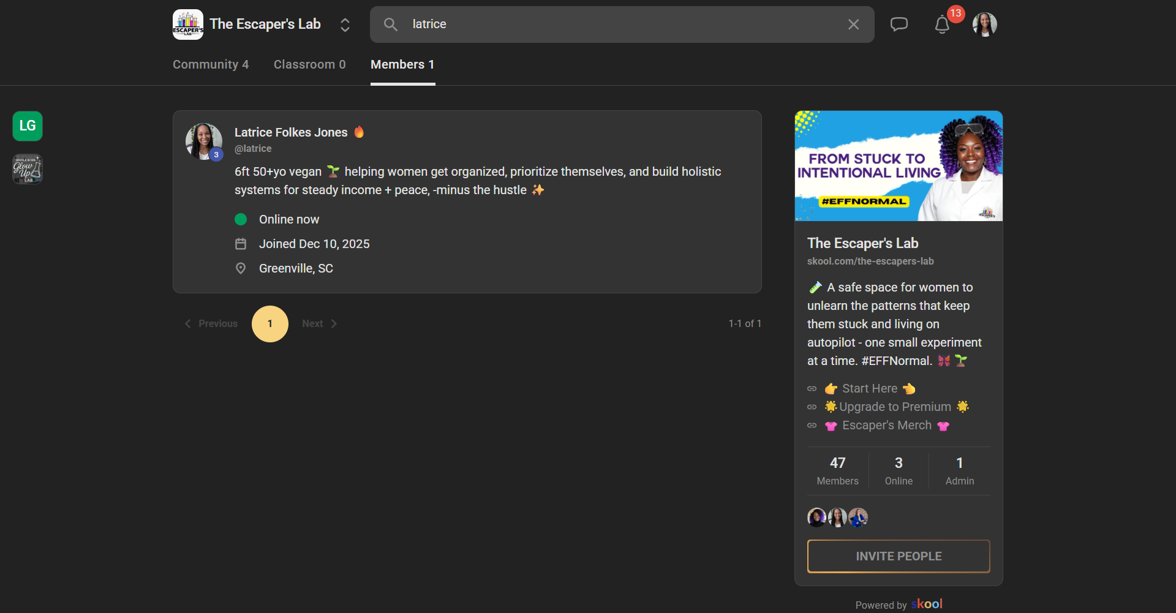Click the search magnifier icon
The width and height of the screenshot is (1176, 613).
(x=390, y=24)
